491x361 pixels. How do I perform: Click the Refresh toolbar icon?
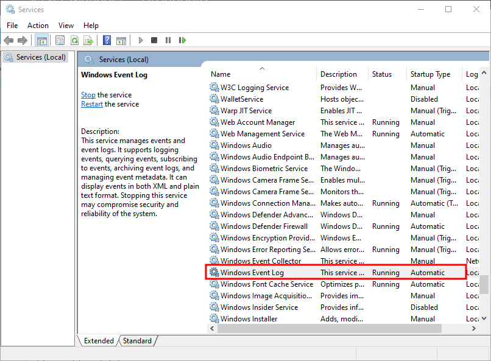74,40
